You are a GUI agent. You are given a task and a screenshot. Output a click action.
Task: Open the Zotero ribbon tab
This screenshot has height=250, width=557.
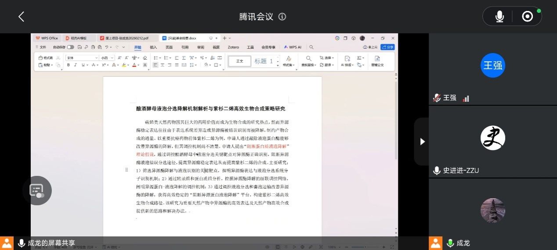(233, 47)
